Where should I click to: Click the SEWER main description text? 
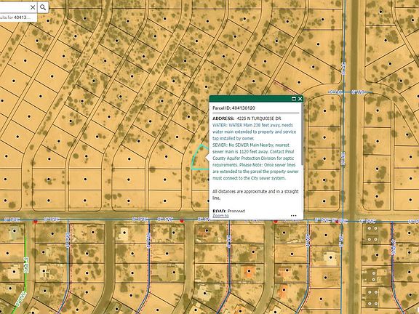coord(255,161)
